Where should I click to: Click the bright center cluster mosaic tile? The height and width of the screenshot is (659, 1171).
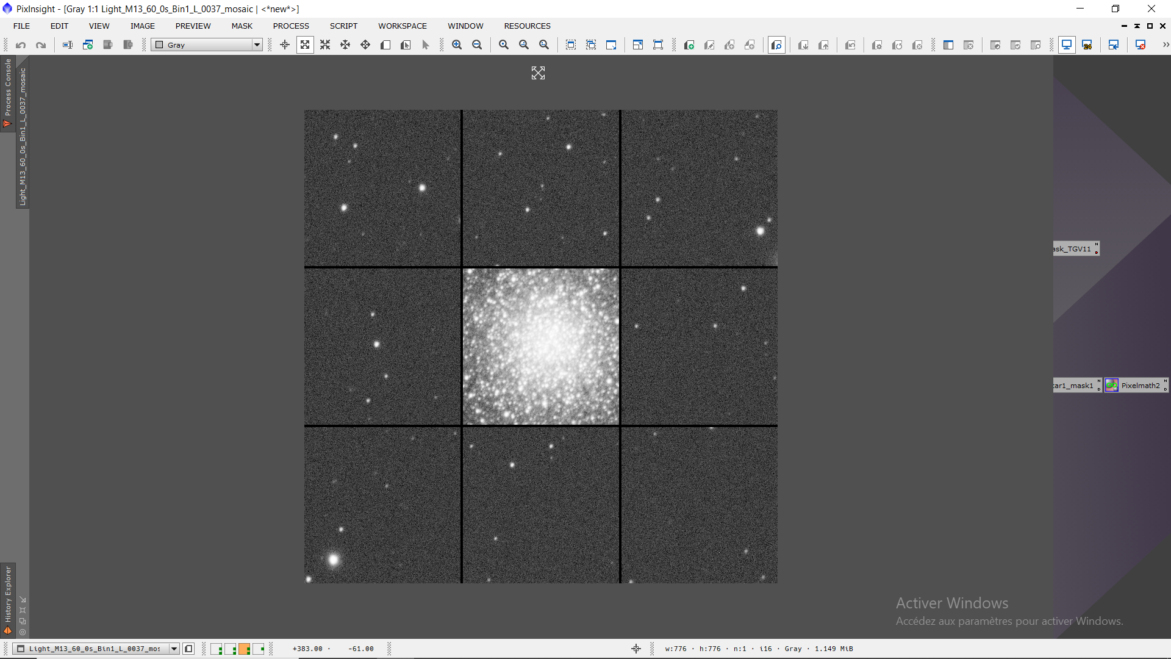coord(541,347)
